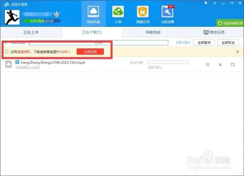Click the blue P video icon before filename
The height and width of the screenshot is (176, 244).
tap(18, 62)
